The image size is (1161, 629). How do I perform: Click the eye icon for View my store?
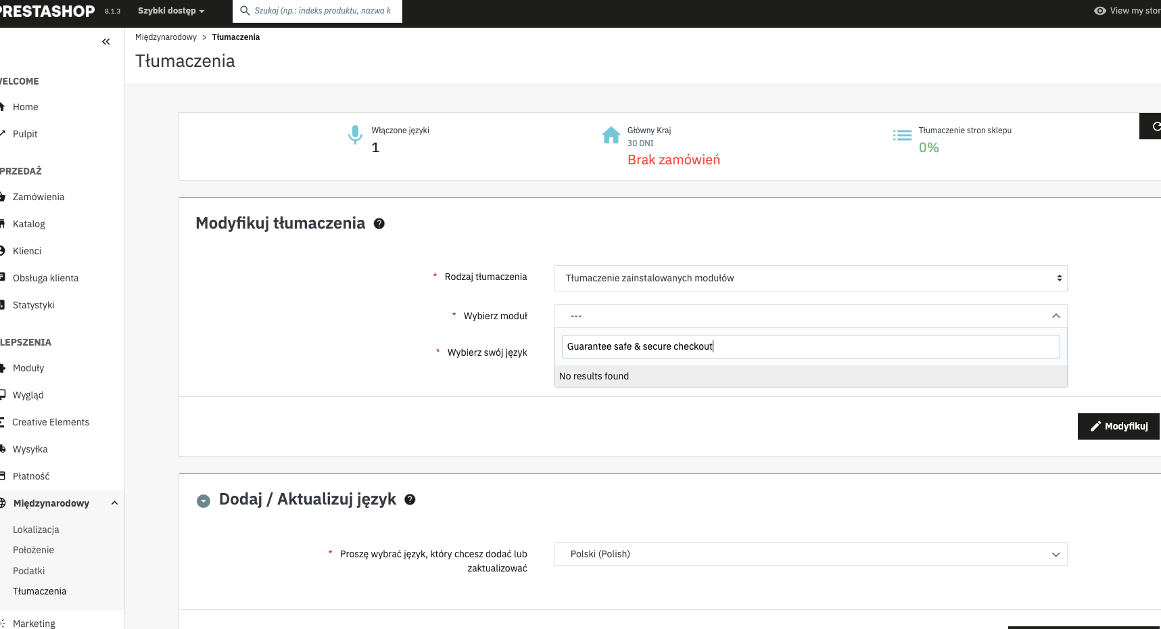pyautogui.click(x=1100, y=11)
